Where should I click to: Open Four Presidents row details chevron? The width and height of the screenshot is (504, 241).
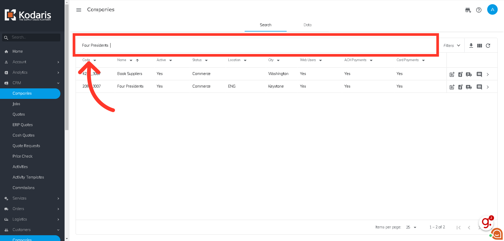(x=488, y=87)
